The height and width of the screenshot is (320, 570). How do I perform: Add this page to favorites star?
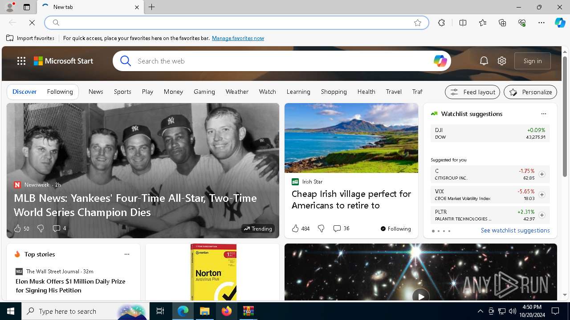pos(418,23)
